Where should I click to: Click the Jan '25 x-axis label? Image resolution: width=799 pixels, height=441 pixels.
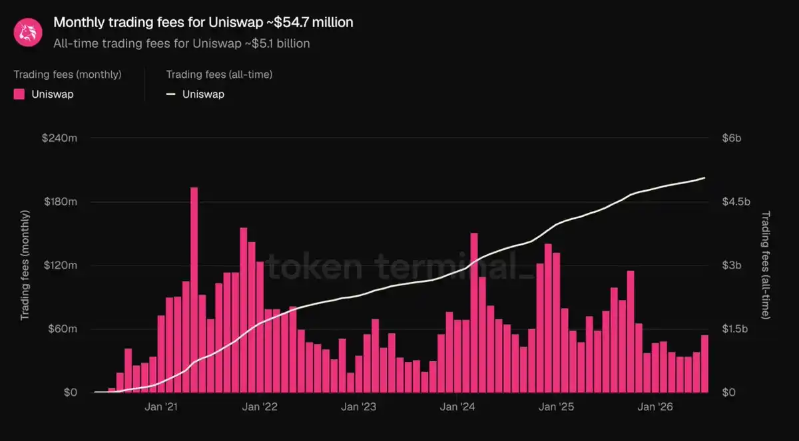557,407
